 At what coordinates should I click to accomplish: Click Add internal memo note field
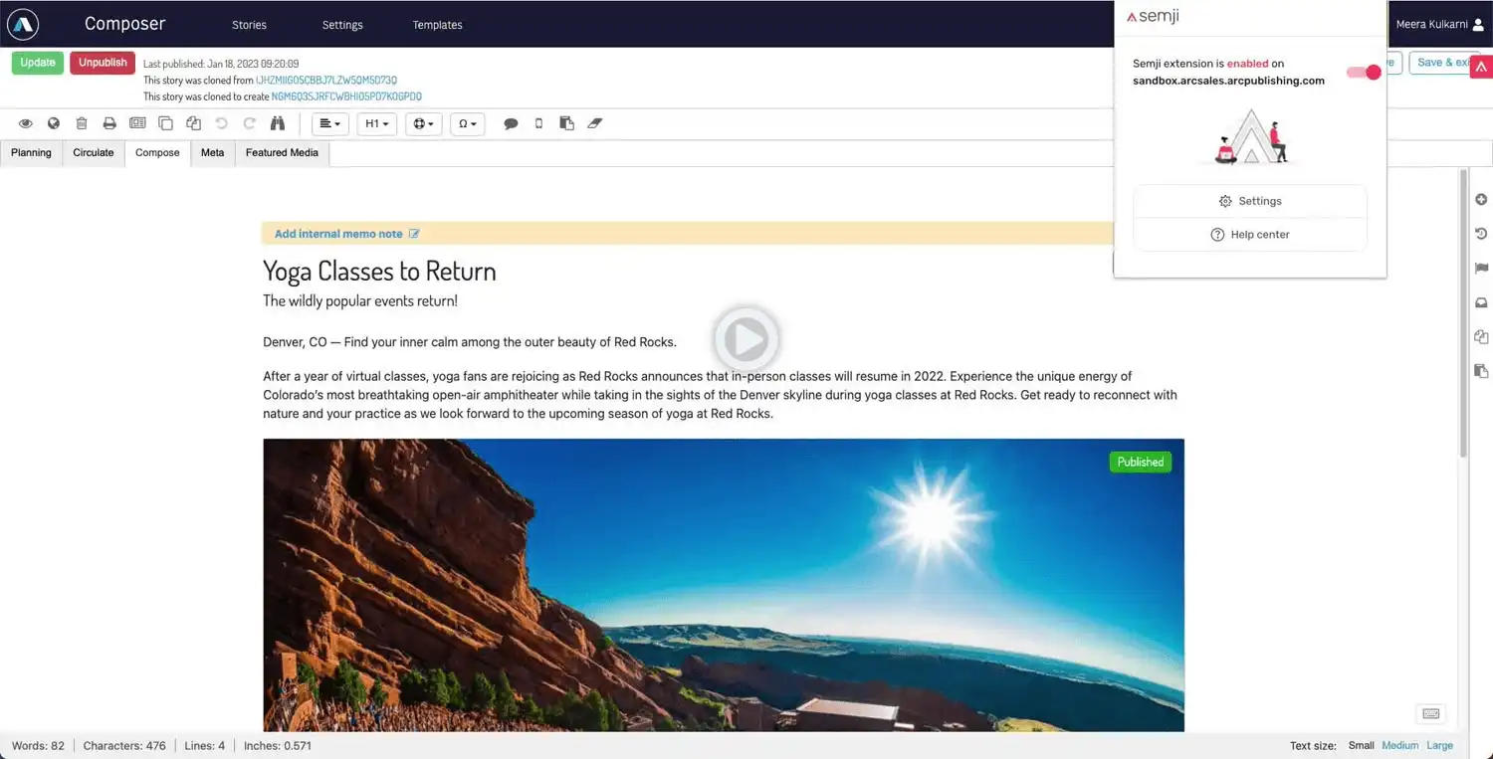338,233
